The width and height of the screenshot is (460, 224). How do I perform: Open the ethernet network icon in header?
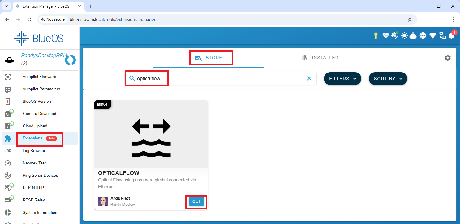442,35
